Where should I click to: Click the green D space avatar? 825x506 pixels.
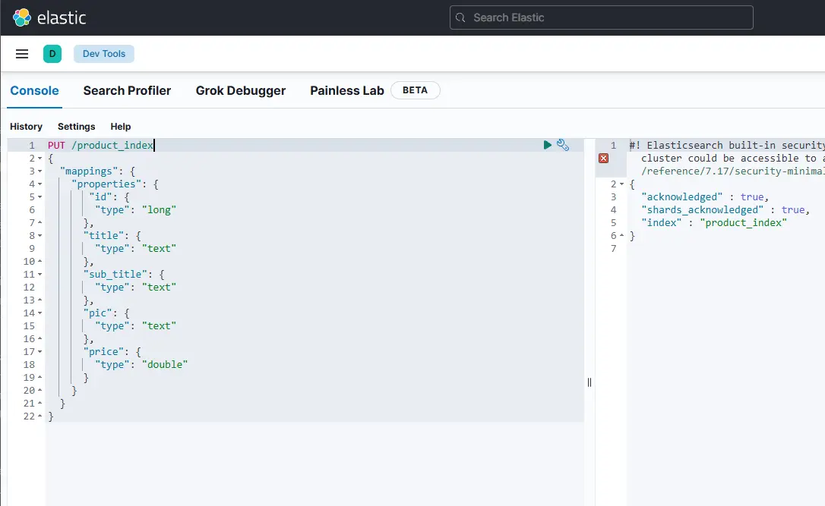tap(52, 54)
